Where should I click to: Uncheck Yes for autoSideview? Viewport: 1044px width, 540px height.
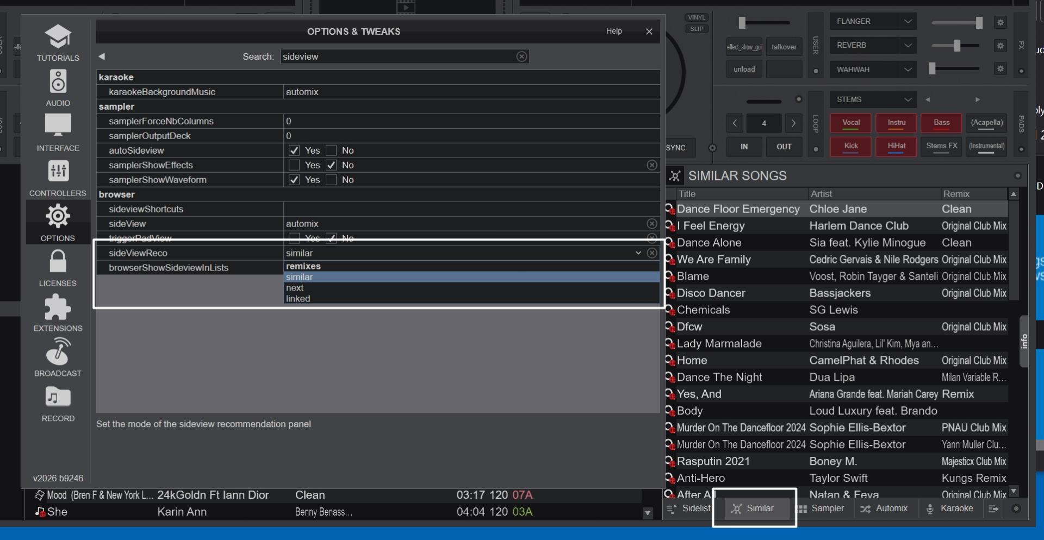(x=294, y=150)
